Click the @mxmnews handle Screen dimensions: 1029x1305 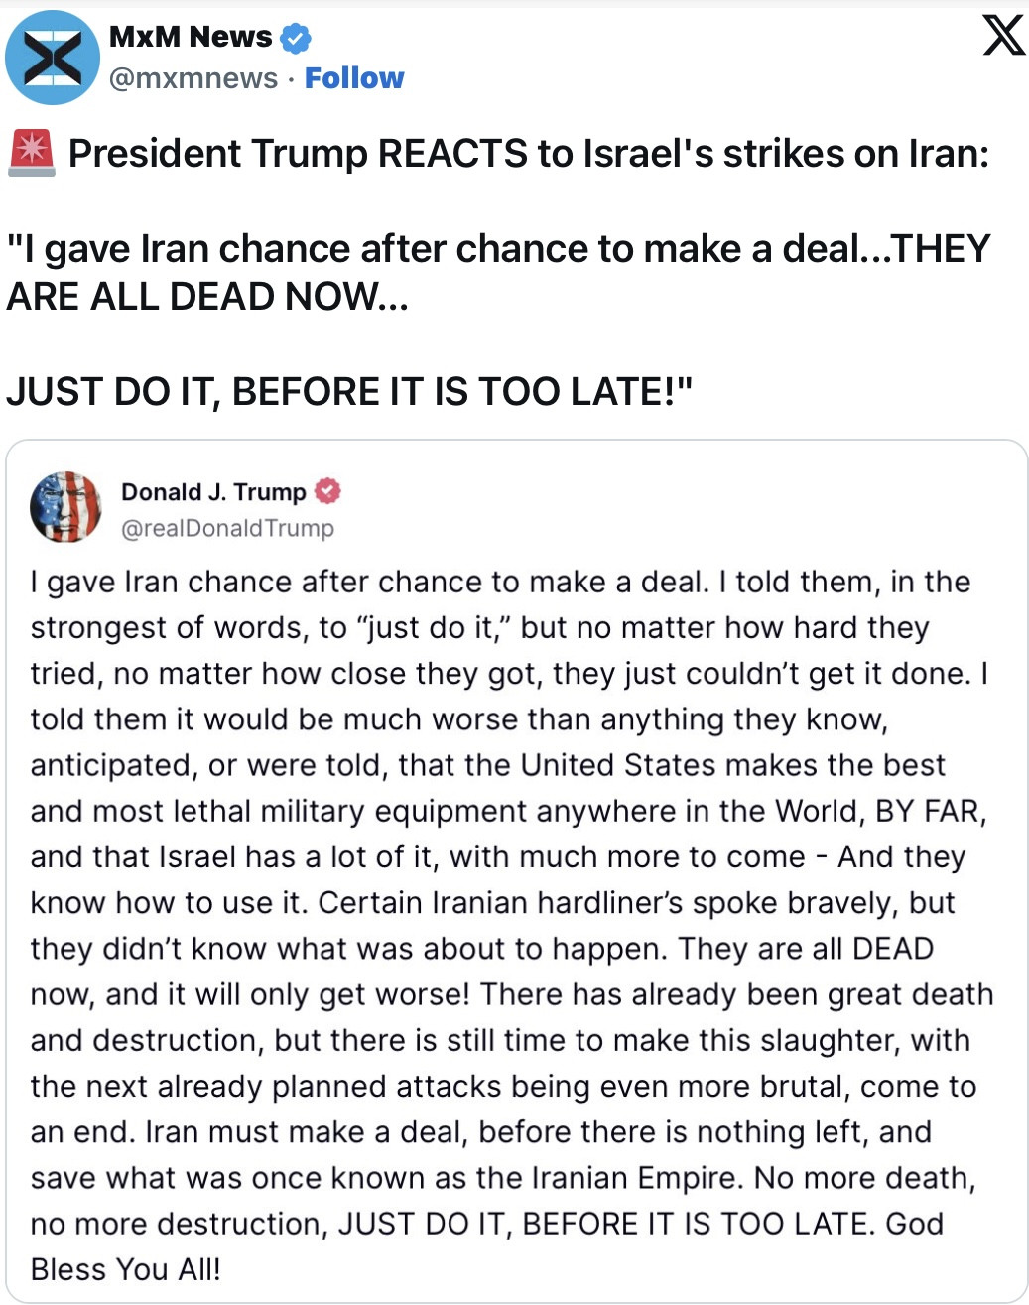click(193, 78)
